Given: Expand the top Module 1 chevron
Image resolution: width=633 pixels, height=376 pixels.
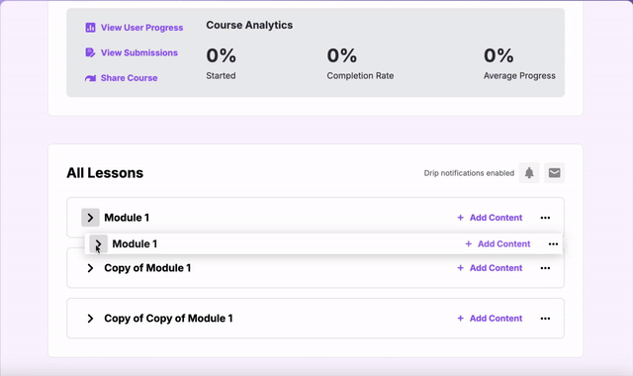Looking at the screenshot, I should [x=90, y=218].
